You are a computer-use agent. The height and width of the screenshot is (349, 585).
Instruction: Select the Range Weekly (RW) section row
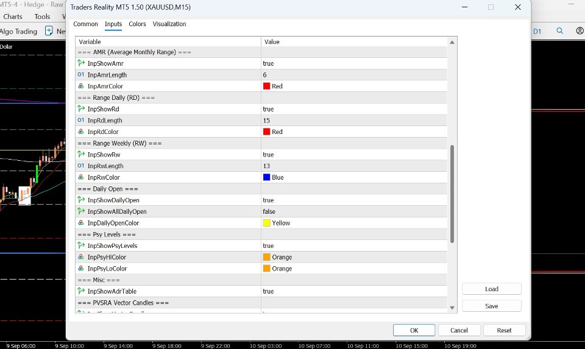pos(261,143)
